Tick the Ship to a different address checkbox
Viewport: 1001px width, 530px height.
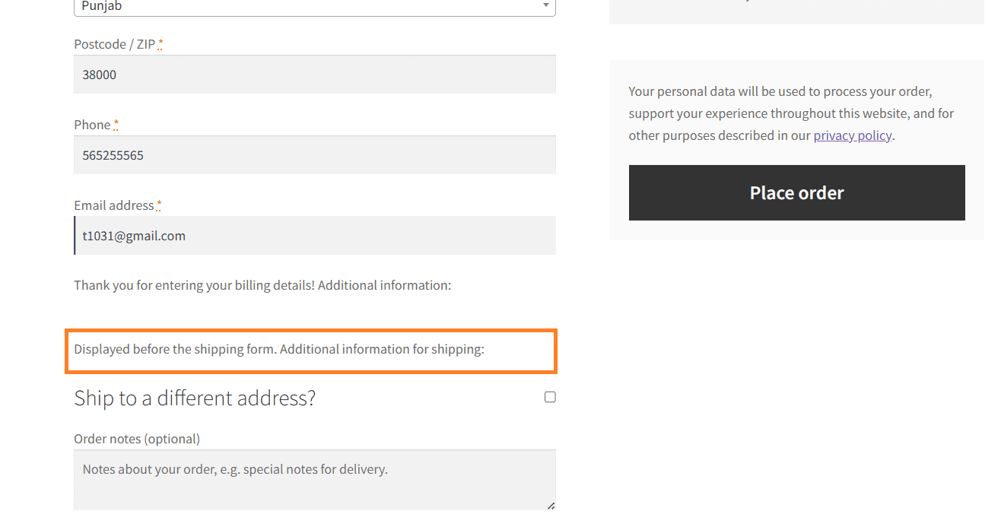point(550,397)
